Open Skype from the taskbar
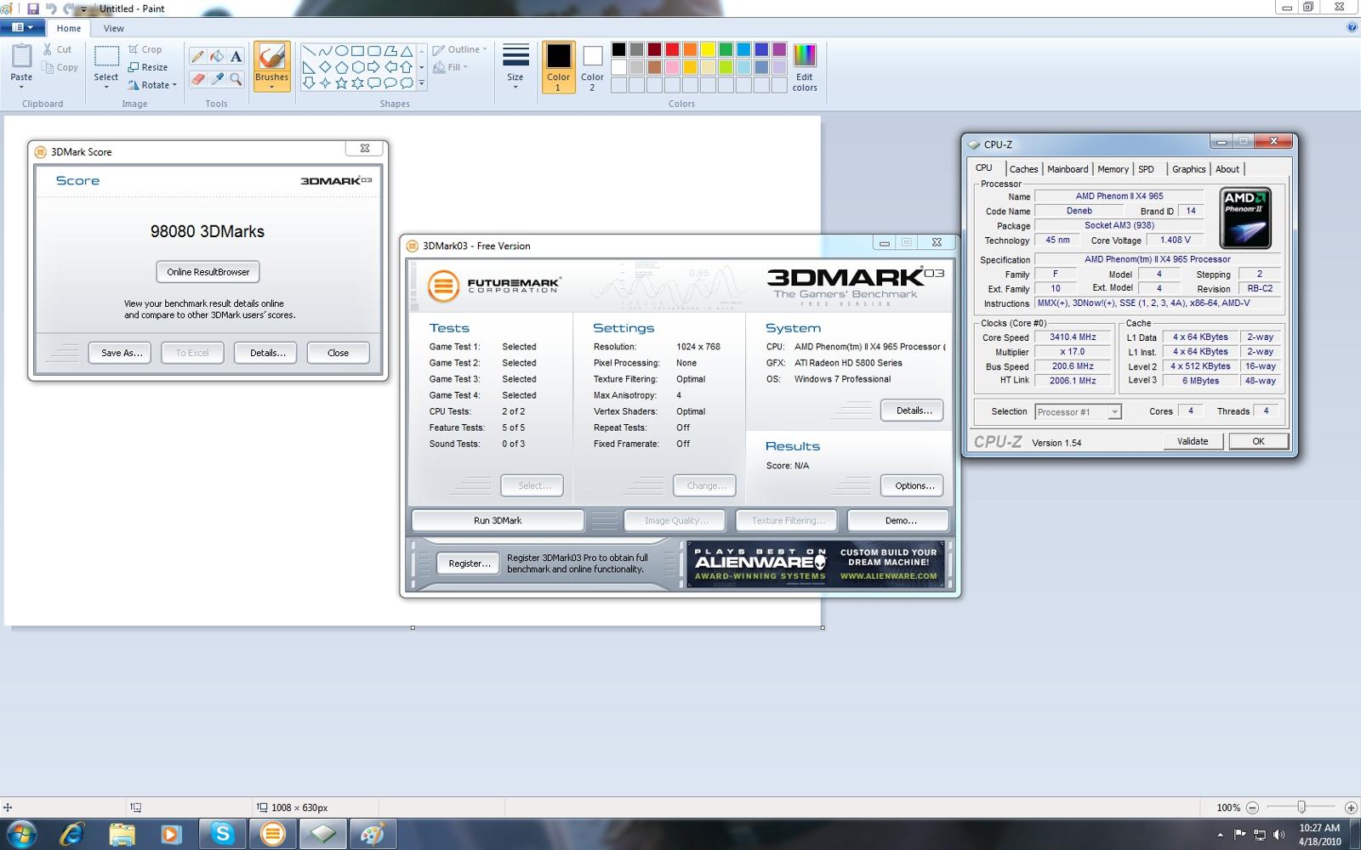 (223, 835)
